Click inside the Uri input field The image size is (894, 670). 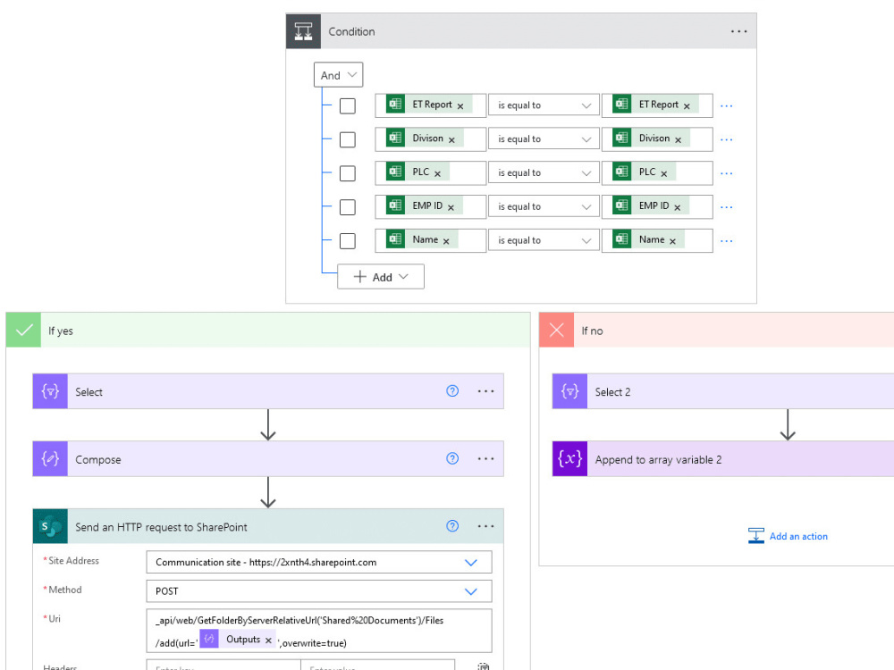[x=319, y=631]
